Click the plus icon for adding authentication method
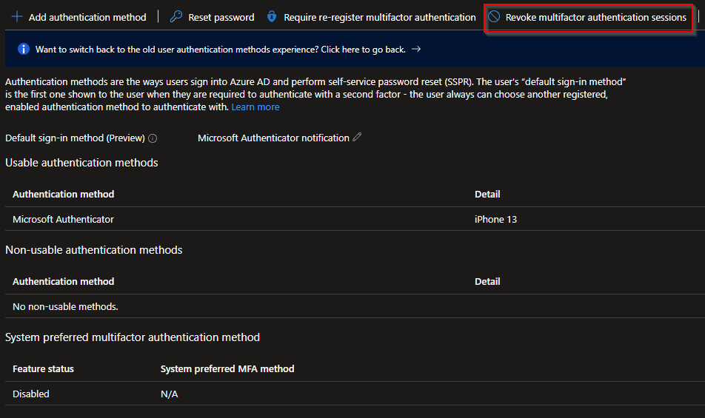 (16, 17)
